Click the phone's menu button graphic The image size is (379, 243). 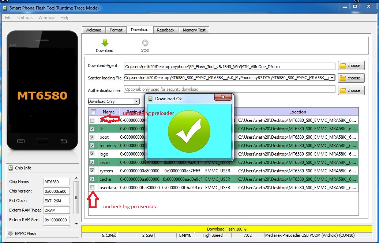point(21,141)
